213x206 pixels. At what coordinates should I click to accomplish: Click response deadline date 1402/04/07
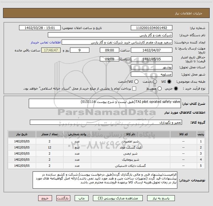click(x=152, y=50)
